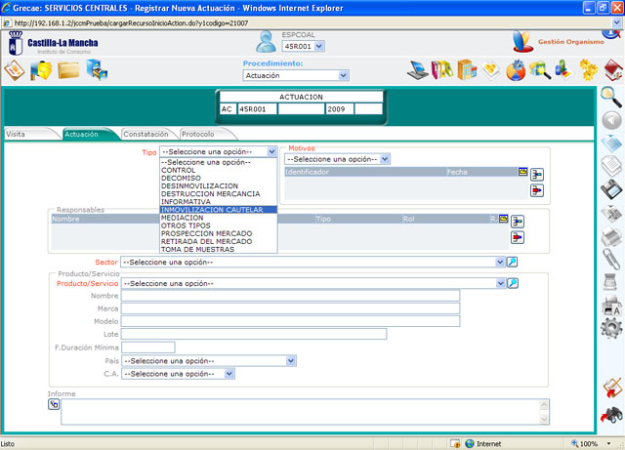Viewport: 625px width, 450px height.
Task: Click the yellow folder icon in top toolbar
Action: 68,70
